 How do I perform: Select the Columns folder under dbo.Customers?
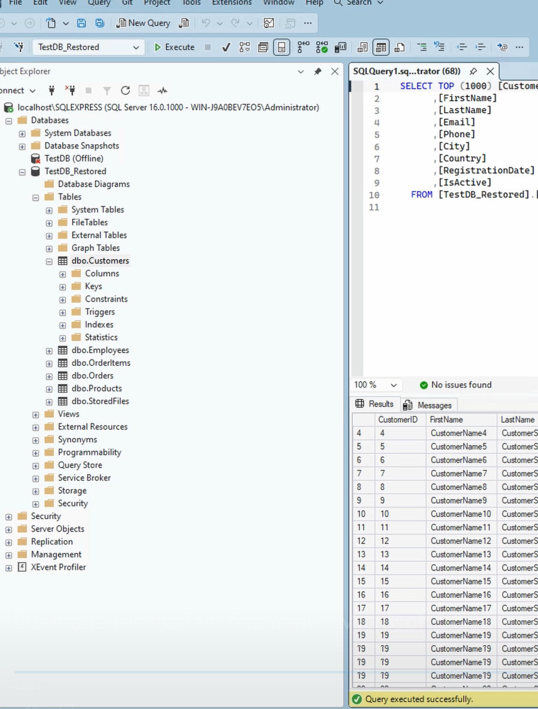[102, 274]
